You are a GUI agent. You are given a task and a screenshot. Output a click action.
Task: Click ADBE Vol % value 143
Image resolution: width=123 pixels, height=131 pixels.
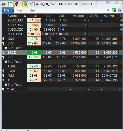[96, 66]
